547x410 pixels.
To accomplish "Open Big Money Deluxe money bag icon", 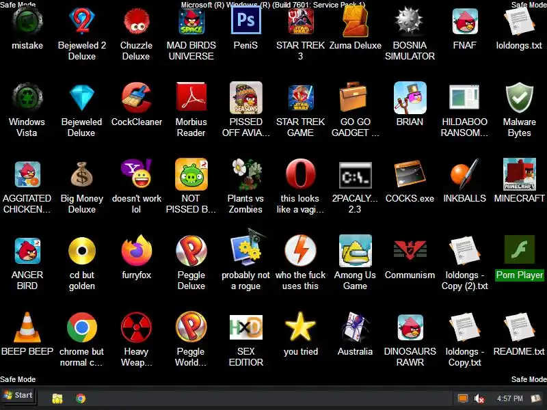I will click(82, 174).
